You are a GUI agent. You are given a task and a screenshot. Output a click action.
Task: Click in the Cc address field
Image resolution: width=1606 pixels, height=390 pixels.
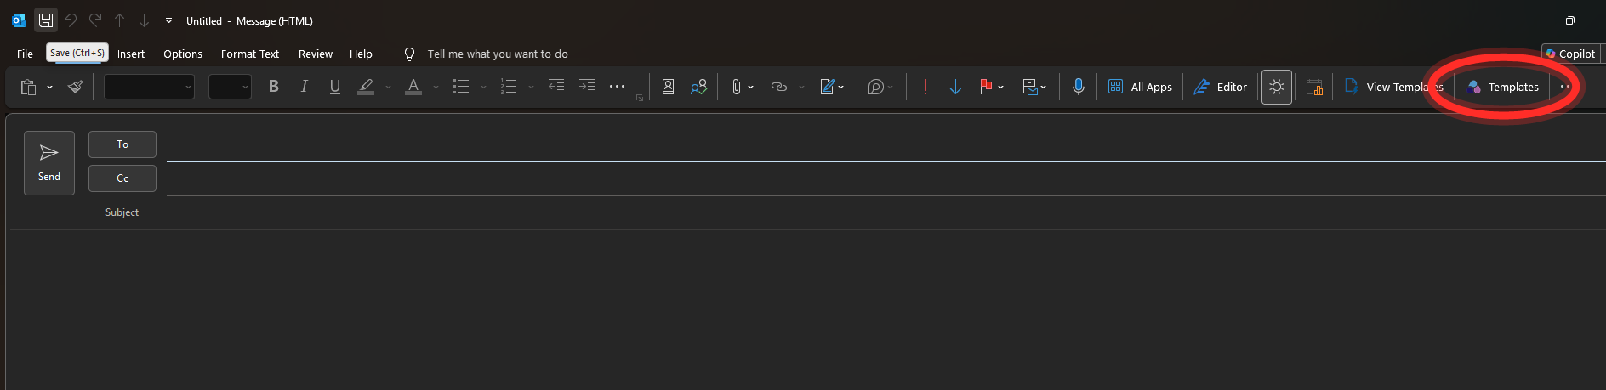point(886,179)
